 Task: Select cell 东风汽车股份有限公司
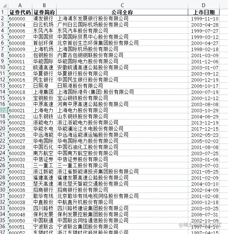click(x=122, y=31)
